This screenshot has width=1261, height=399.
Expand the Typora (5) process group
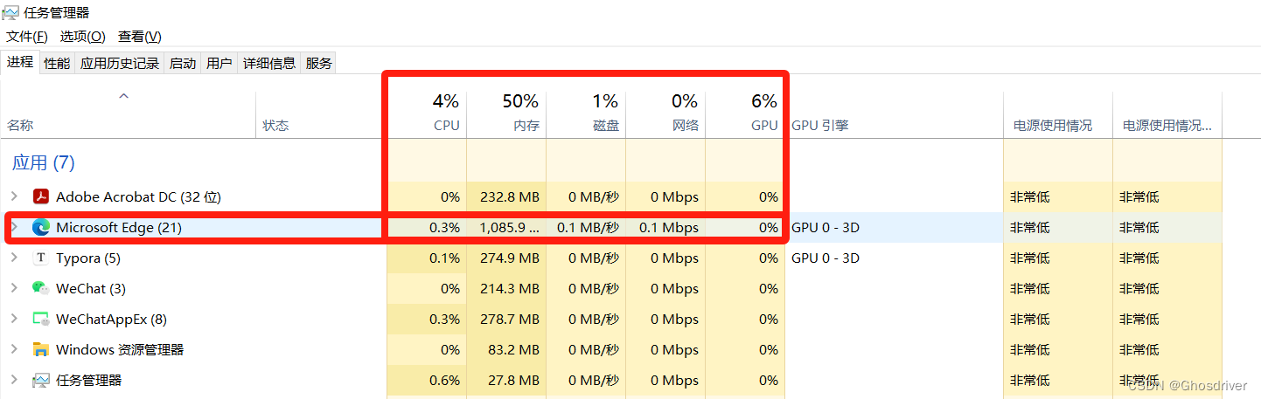pos(13,258)
